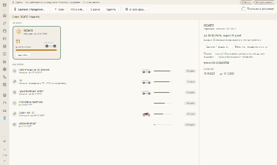Click the В календарь… export button
This screenshot has height=165, width=277.
[x=135, y=9]
